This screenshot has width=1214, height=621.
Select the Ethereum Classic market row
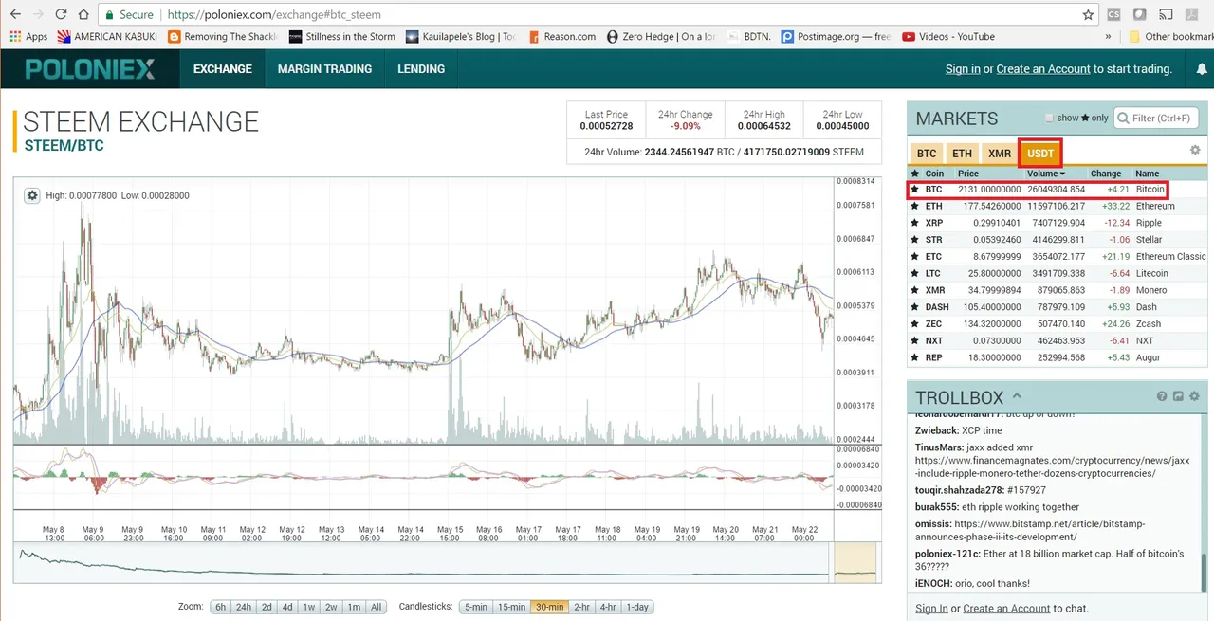(1058, 257)
